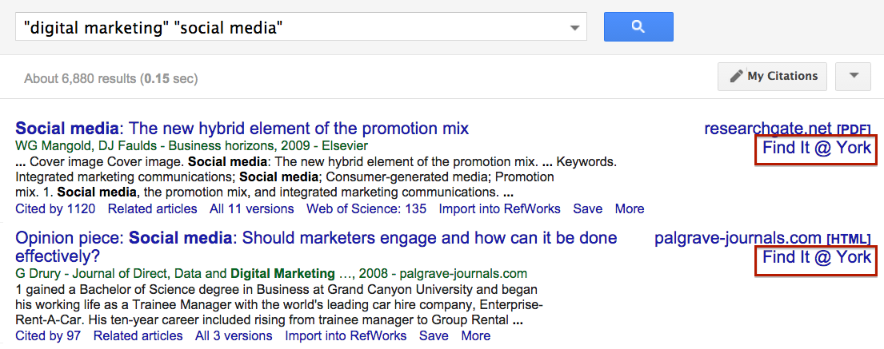Expand the dropdown next to My Citations
Viewport: 884px width, 349px height.
tap(854, 77)
